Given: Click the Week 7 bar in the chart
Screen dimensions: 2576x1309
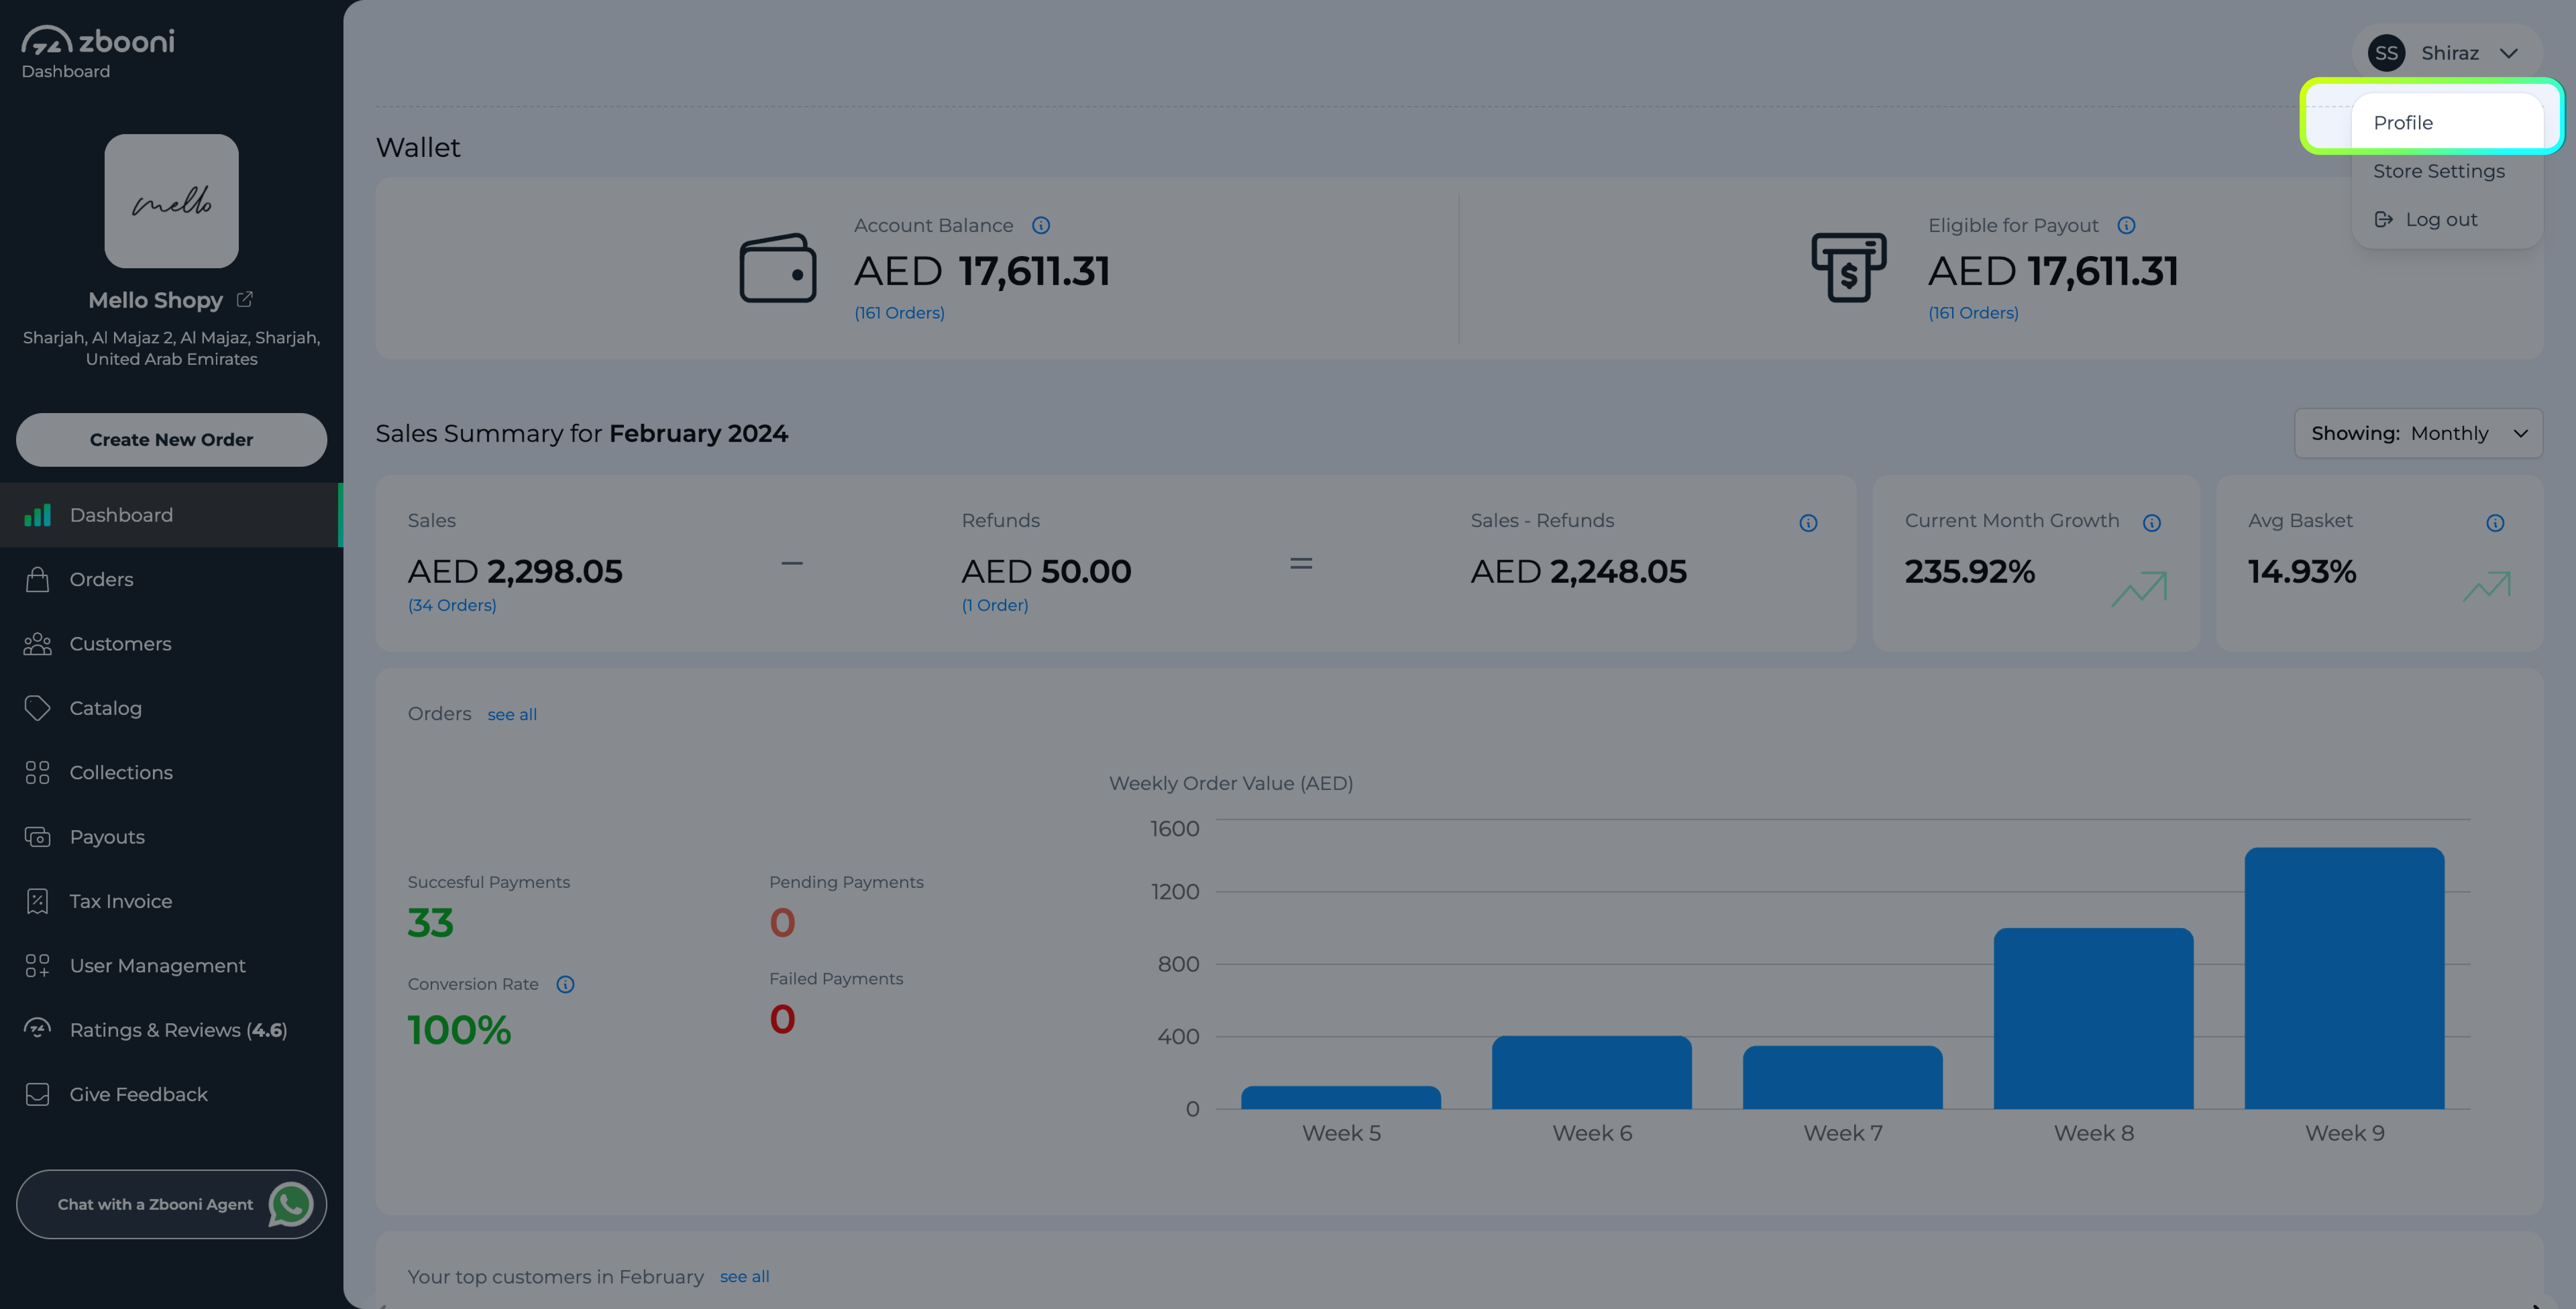Looking at the screenshot, I should pyautogui.click(x=1842, y=1077).
